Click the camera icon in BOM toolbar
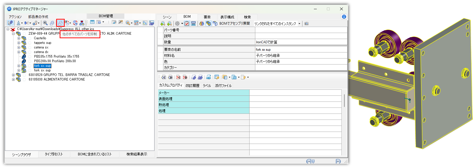The height and width of the screenshot is (168, 473). pos(306,24)
